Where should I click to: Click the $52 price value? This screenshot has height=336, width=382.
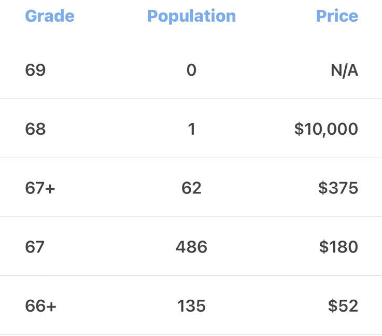point(343,306)
